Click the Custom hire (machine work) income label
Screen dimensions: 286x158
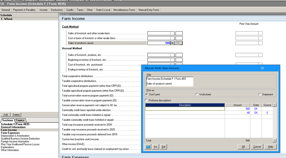click(80, 139)
